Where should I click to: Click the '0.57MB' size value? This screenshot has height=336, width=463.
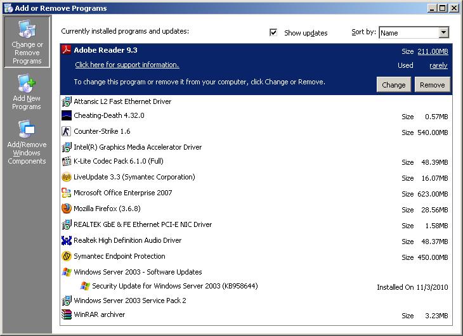click(436, 117)
